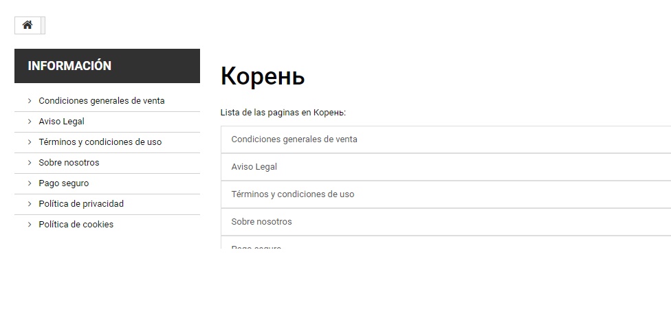Open sidebar link Condiciones generales de venta
The height and width of the screenshot is (316, 671).
click(101, 101)
